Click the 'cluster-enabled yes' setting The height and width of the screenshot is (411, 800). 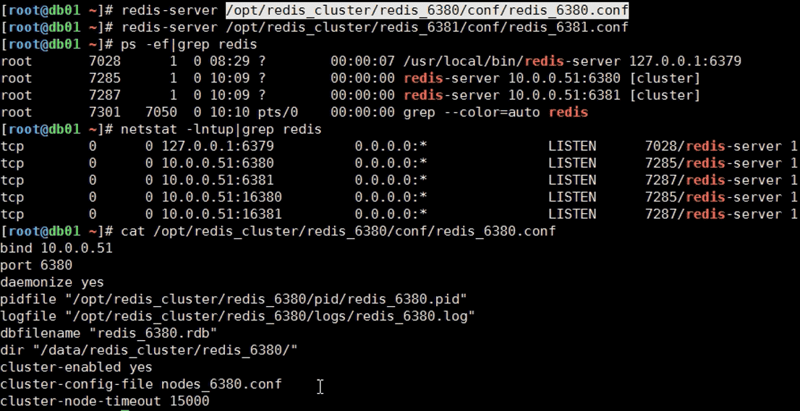(x=76, y=367)
